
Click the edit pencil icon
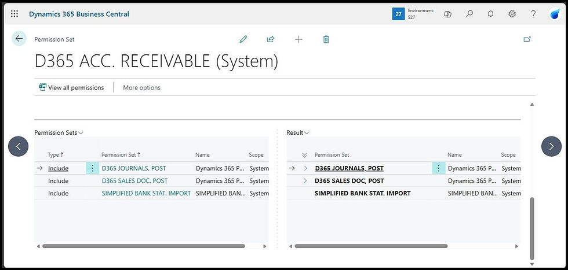tap(243, 39)
